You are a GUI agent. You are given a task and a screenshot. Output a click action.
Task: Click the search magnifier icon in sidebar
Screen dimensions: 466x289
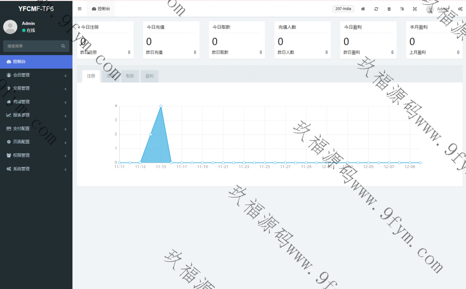[x=63, y=46]
